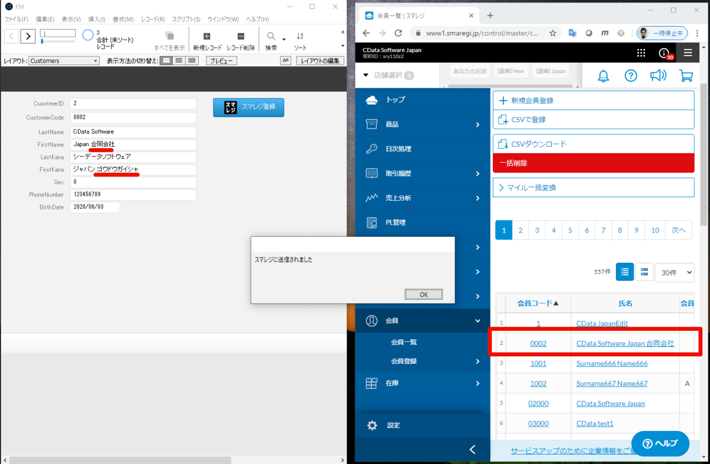
Task: Reload the Smaregi page
Action: tap(398, 33)
